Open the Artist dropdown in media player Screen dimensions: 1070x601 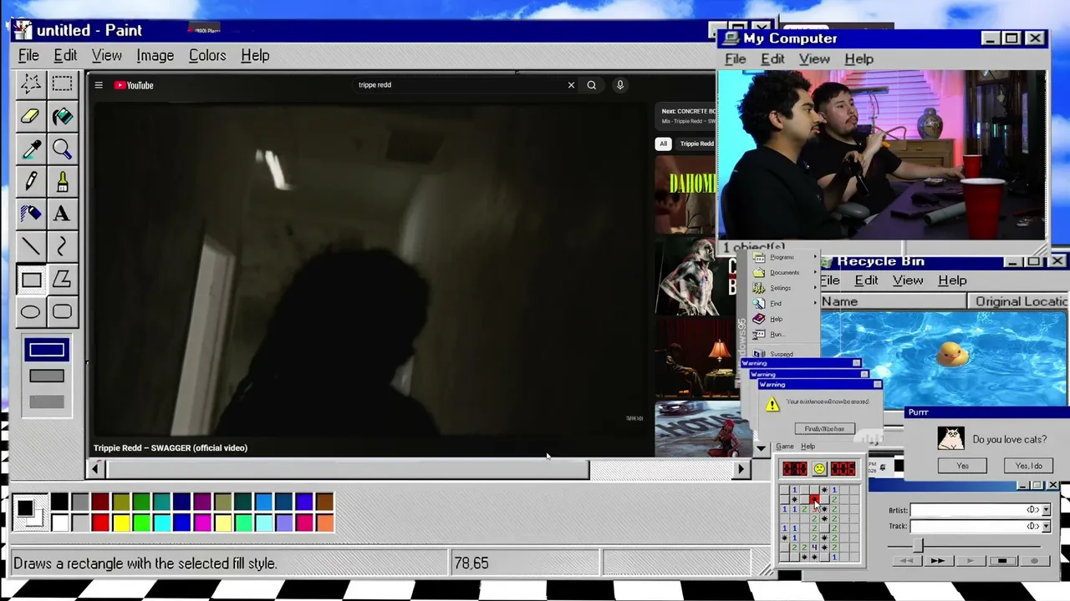1046,510
